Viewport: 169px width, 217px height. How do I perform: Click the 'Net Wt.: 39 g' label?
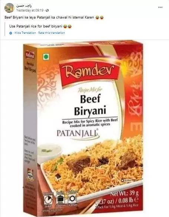(x=124, y=194)
